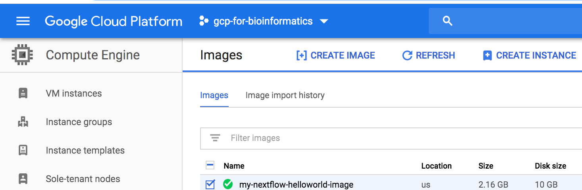Focus the Filter images field
Screen dimensions: 582x190
click(391, 138)
